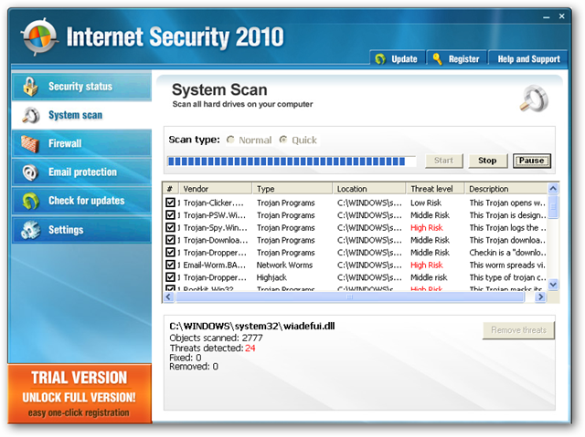Click the Start scan button
This screenshot has width=585, height=437.
tap(444, 161)
